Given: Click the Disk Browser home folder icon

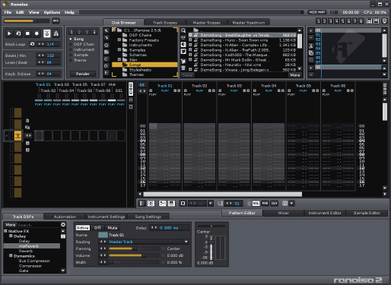Looking at the screenshot, I should [106, 45].
